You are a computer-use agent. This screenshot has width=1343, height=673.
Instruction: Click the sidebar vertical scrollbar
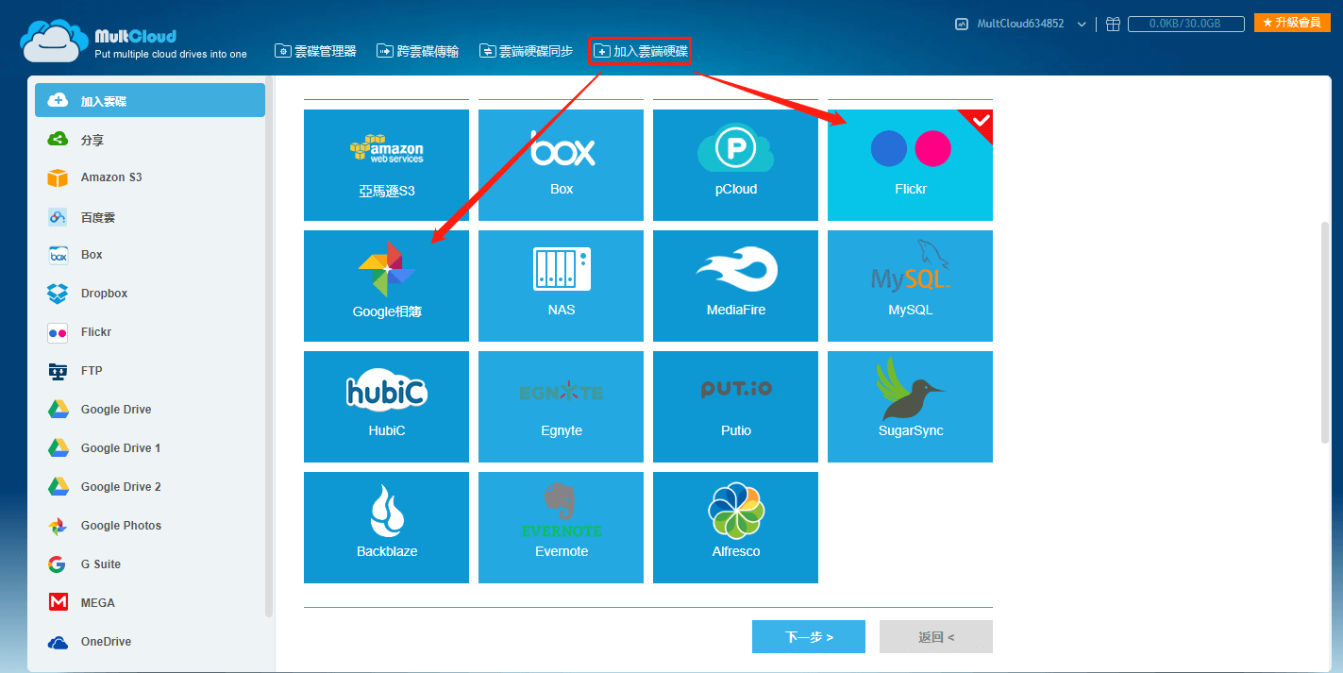[x=270, y=347]
